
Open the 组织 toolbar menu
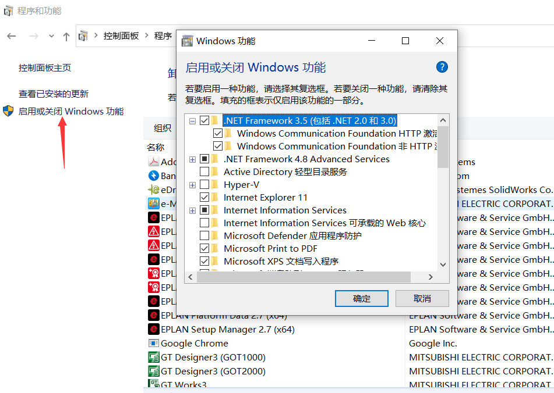tap(163, 128)
